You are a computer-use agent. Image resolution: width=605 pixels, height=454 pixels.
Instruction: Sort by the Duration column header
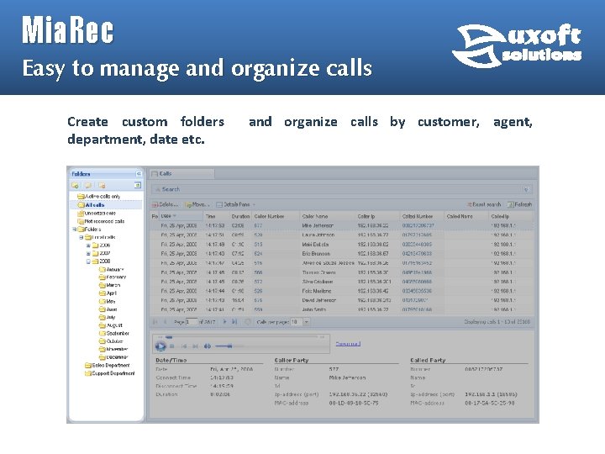pyautogui.click(x=241, y=217)
